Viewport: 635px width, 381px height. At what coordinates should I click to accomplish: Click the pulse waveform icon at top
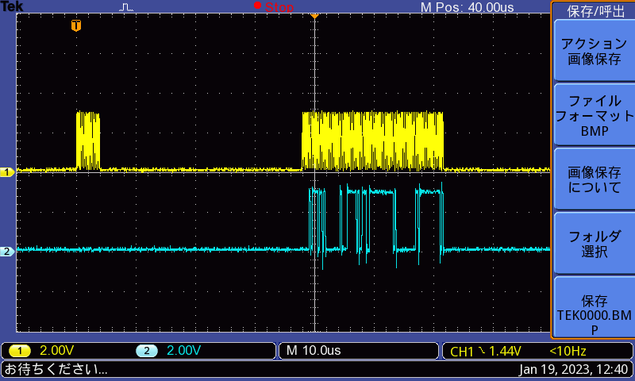pos(126,7)
